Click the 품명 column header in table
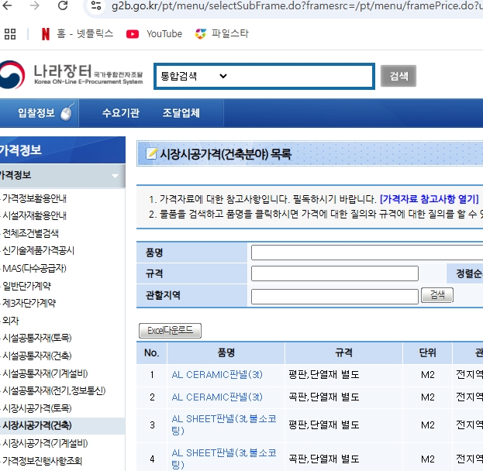This screenshot has width=483, height=471. click(226, 352)
